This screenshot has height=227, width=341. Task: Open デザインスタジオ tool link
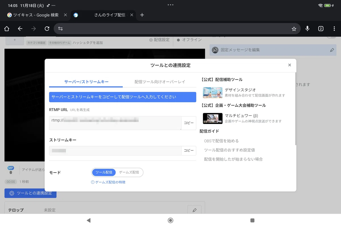[x=240, y=90]
